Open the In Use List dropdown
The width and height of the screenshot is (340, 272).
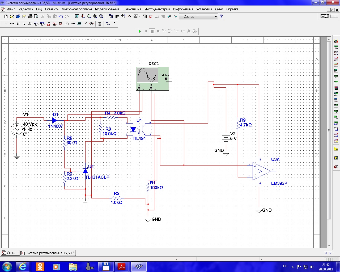point(198,16)
